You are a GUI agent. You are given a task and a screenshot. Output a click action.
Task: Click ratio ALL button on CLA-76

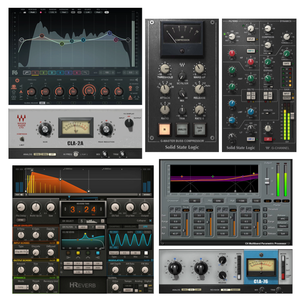click(x=239, y=277)
